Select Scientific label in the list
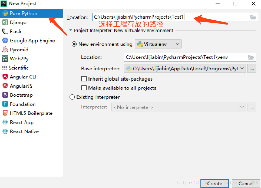Screen dimensions: 261x188 click(x=19, y=68)
